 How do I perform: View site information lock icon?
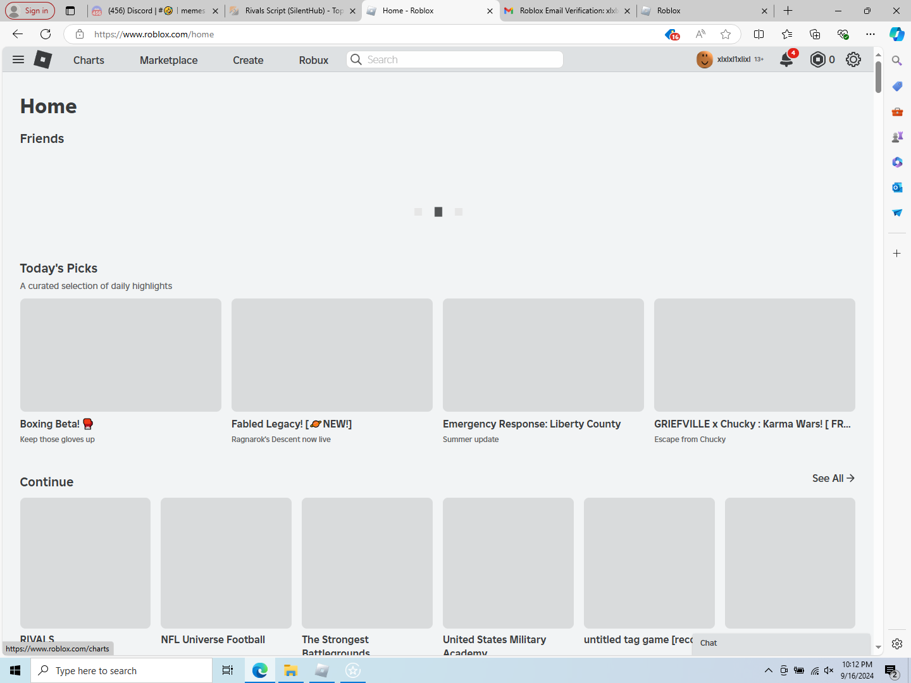[x=80, y=34]
